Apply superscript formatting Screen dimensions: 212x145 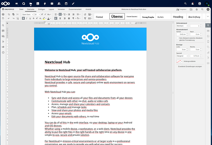37,18
